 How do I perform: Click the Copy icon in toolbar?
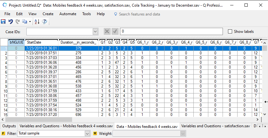point(24,21)
